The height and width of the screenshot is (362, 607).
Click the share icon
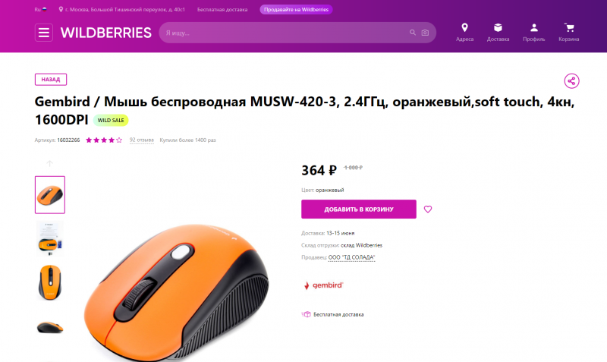pos(571,81)
